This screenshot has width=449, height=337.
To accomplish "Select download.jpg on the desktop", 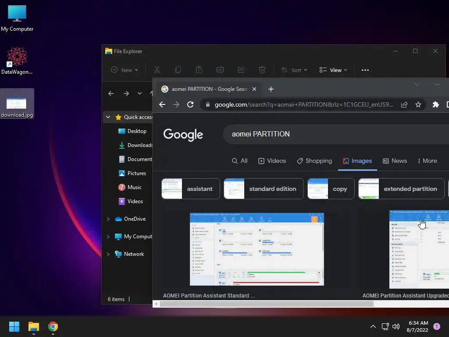I will [x=17, y=104].
